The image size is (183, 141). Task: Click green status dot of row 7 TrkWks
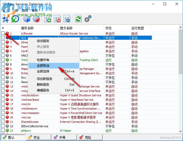point(7,60)
